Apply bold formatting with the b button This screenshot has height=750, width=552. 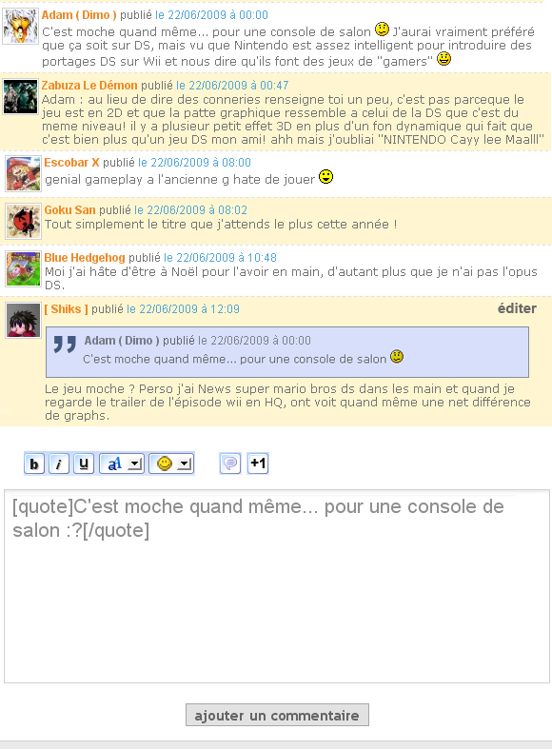pyautogui.click(x=34, y=464)
